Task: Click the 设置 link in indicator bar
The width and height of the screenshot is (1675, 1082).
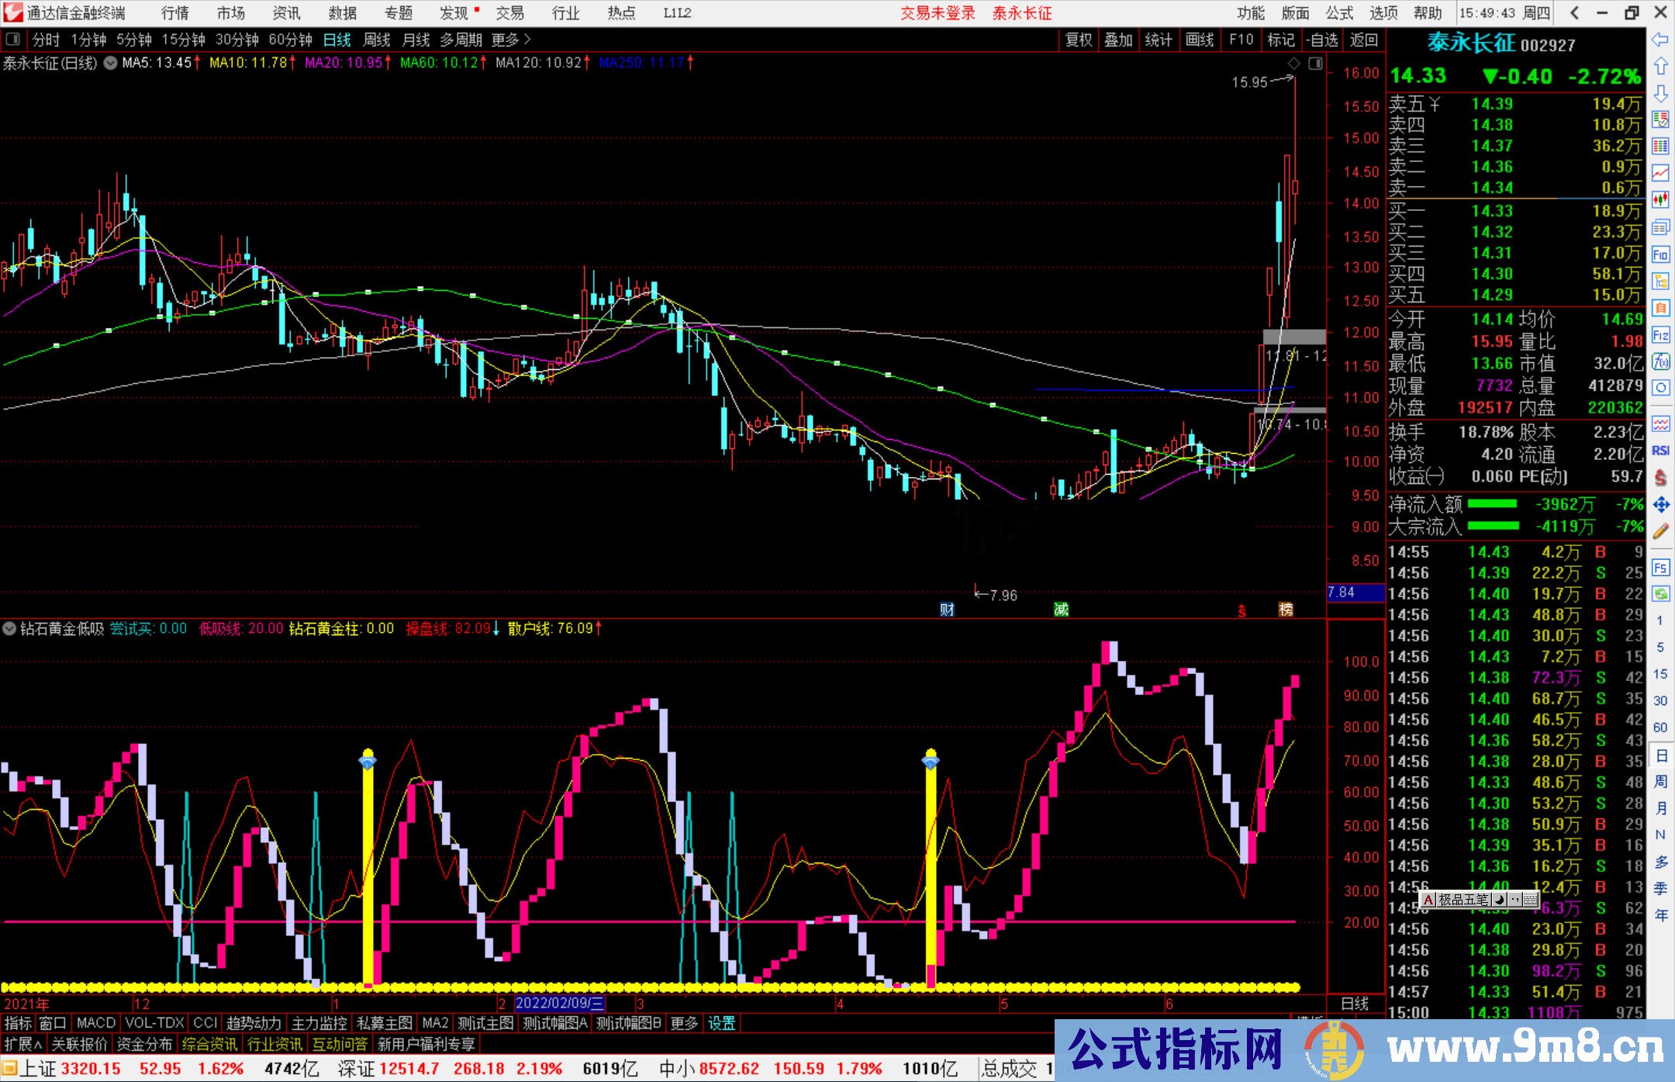Action: pos(721,1023)
